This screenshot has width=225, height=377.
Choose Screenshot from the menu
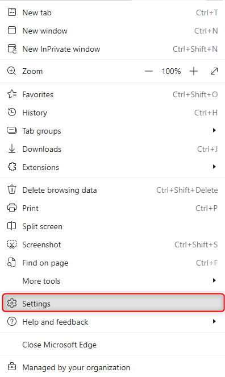coord(113,245)
